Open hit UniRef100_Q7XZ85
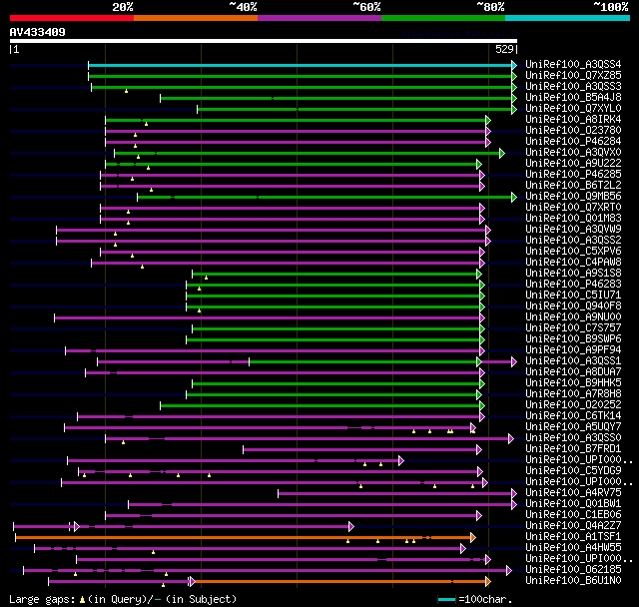The image size is (639, 607). click(573, 75)
